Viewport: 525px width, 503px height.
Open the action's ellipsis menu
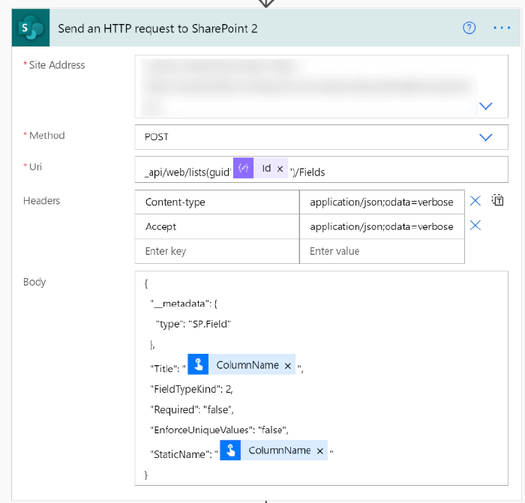click(x=502, y=28)
